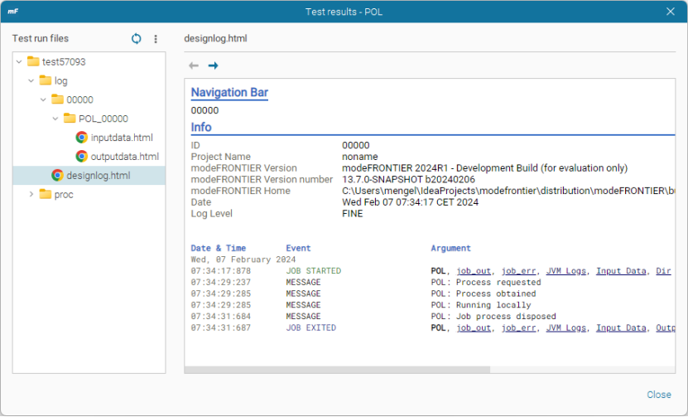Click the JOB STARTED event text

pyautogui.click(x=313, y=270)
